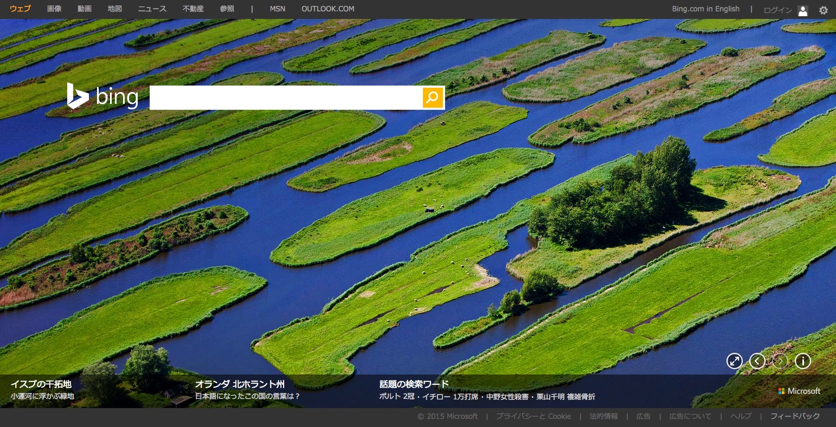Click the Bing logo
The width and height of the screenshot is (836, 427).
click(102, 97)
